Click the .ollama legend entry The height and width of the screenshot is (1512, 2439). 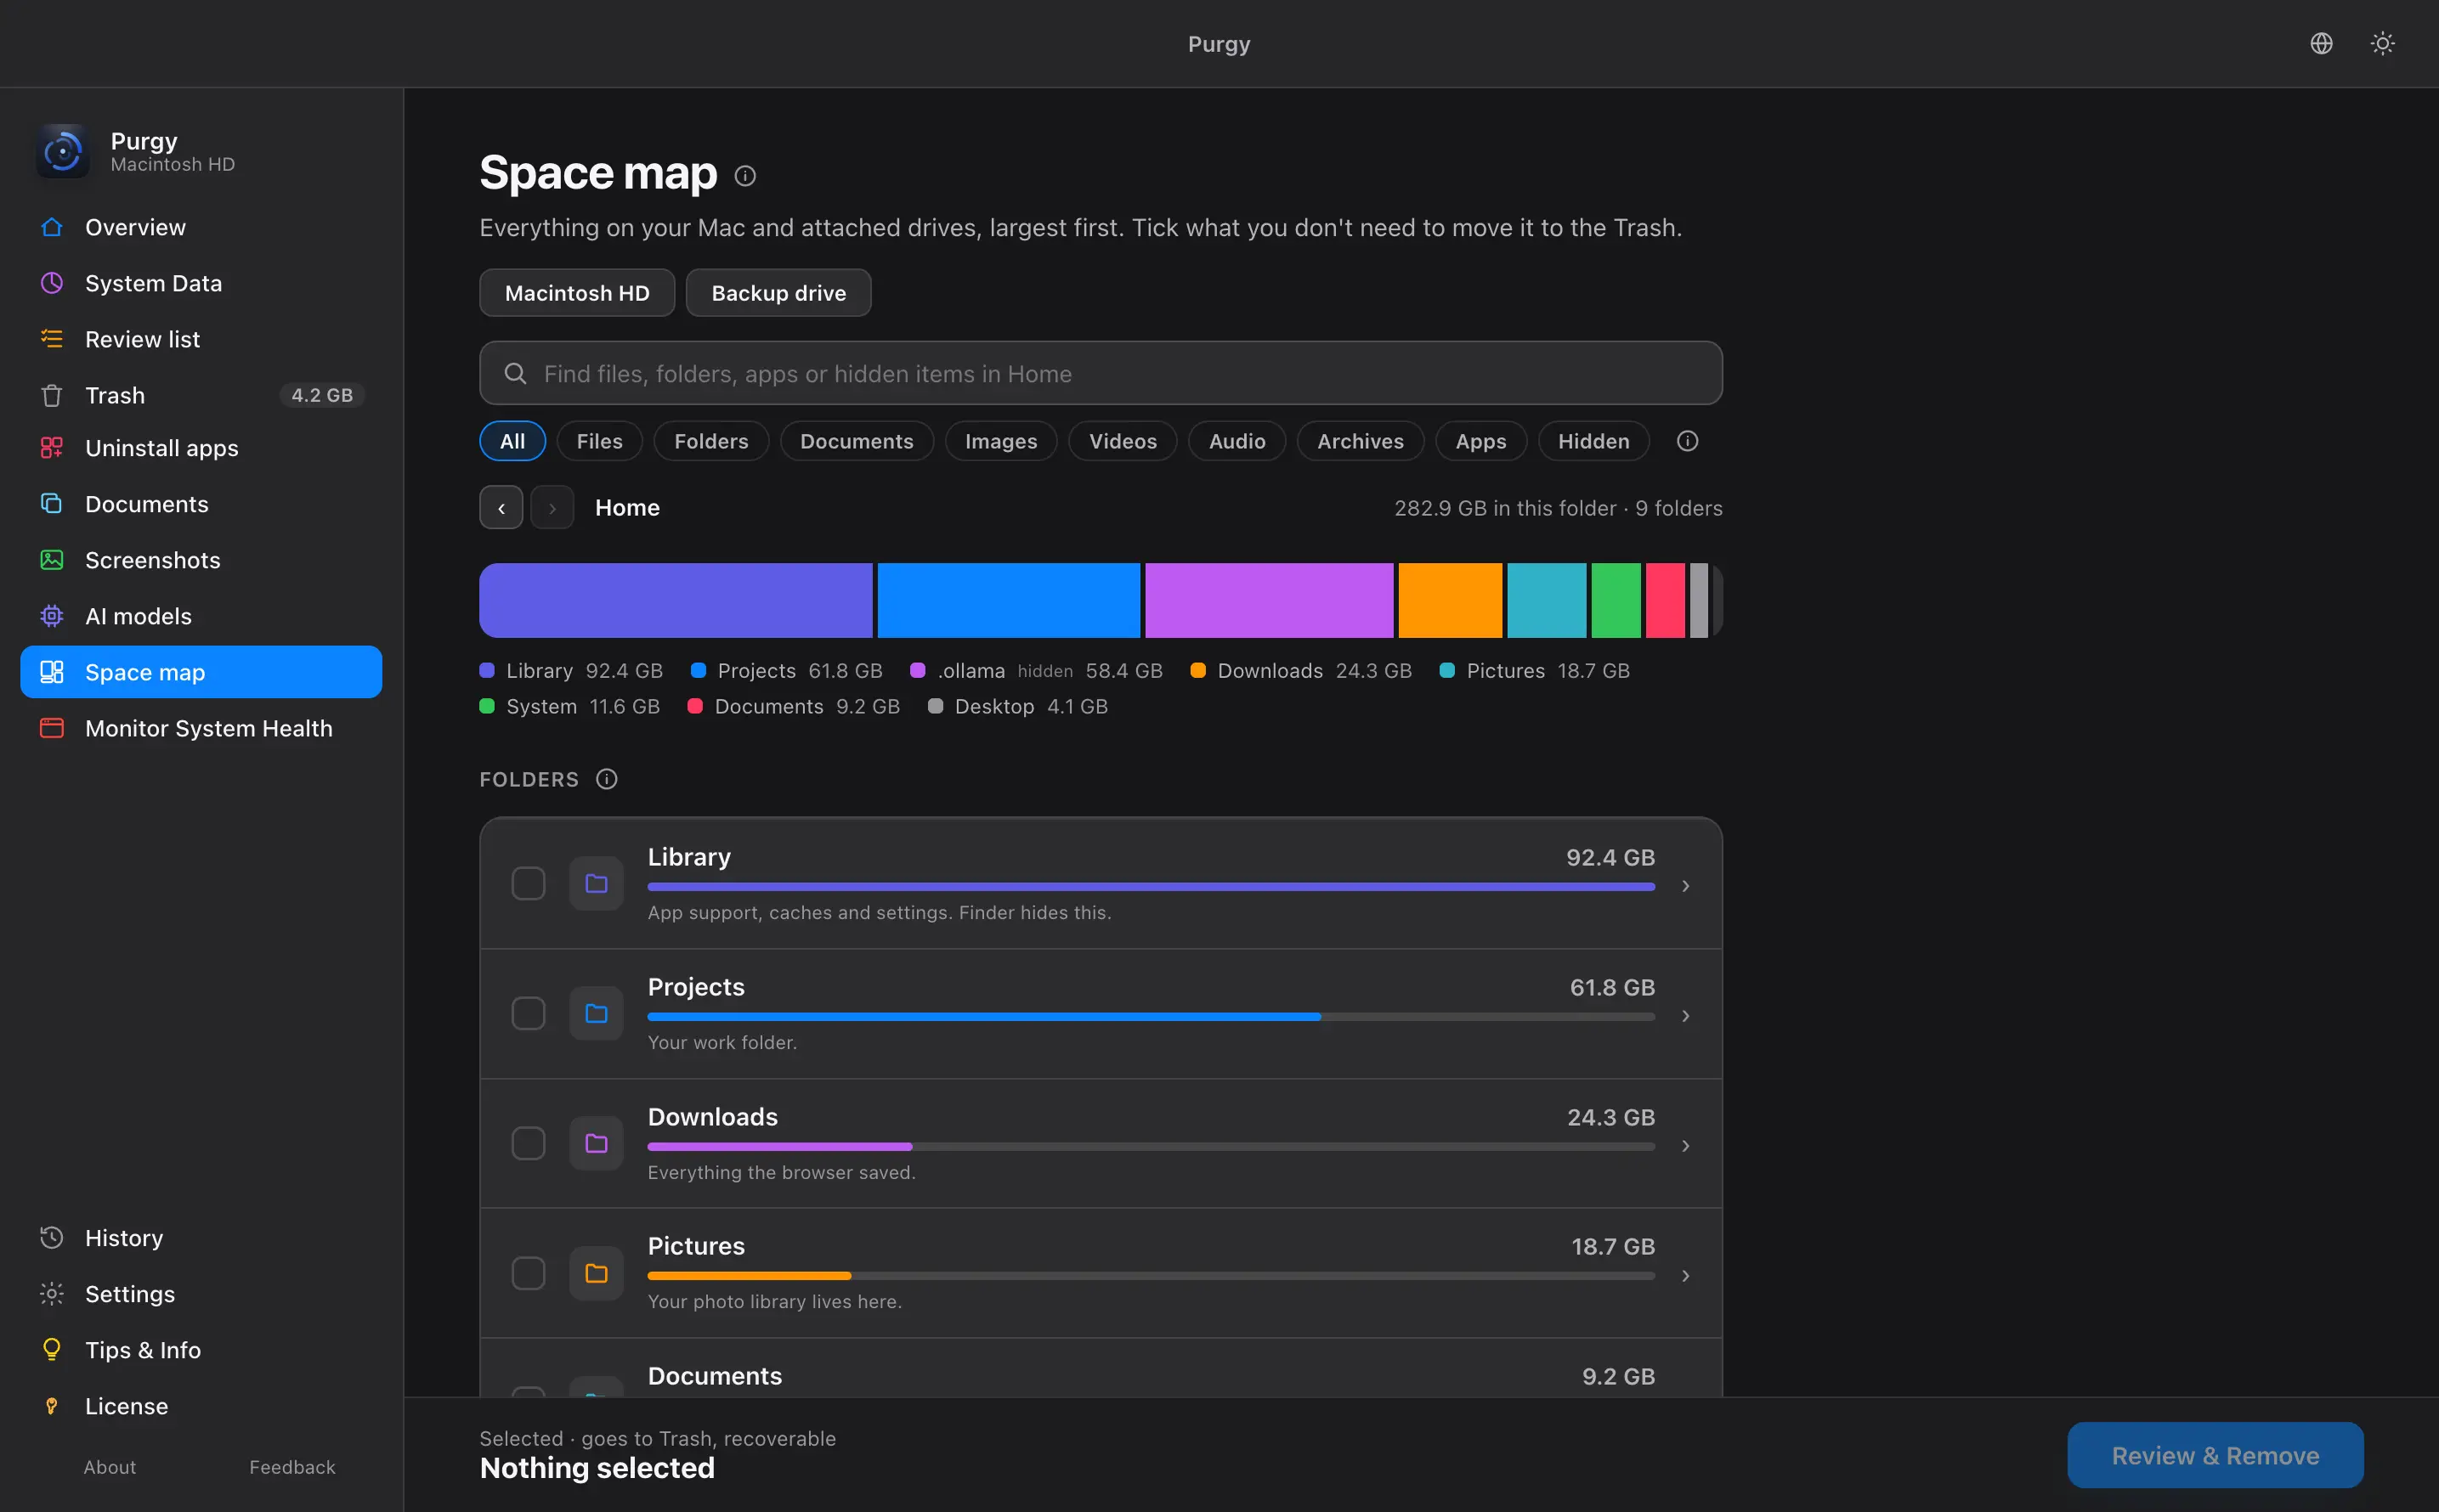click(x=1037, y=671)
